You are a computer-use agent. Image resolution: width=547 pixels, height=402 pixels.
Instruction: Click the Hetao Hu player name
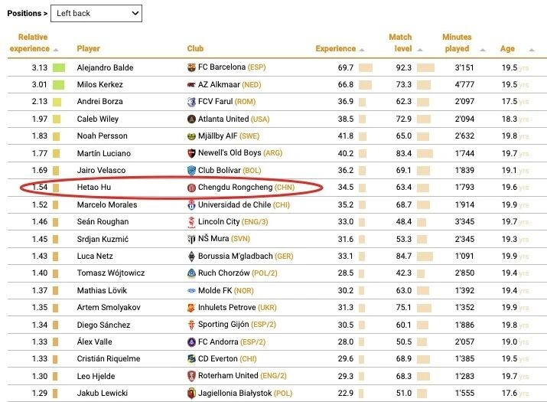pos(94,188)
